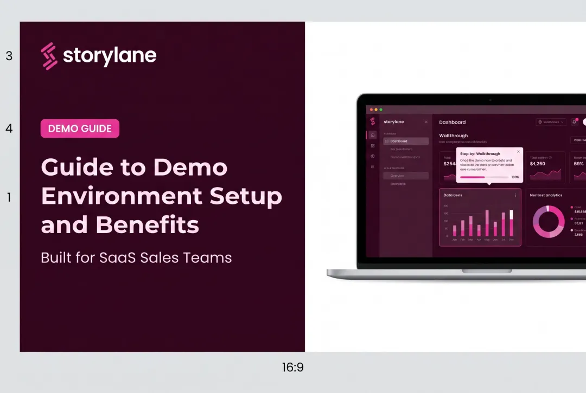Close the 'Step by: Walkthrough' tooltip
586x393 pixels.
click(518, 152)
